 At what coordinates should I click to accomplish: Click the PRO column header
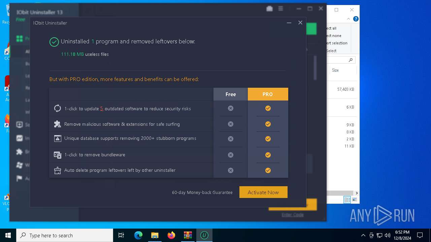(268, 94)
